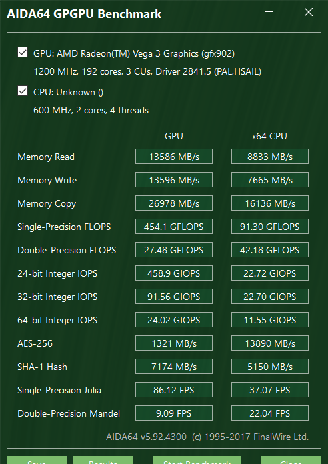Select the CPU Double-Precision 42.18 GFLOPS result
328x464 pixels.
270,250
